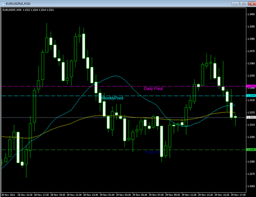This screenshot has height=197, width=256.
Task: Click the OHLC header text in chart corner
Action: click(x=28, y=10)
